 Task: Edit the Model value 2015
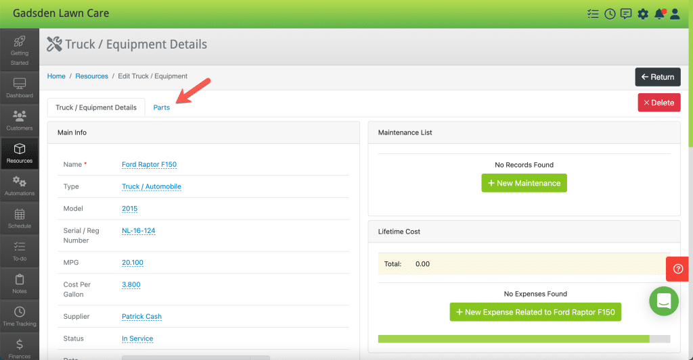click(x=129, y=209)
